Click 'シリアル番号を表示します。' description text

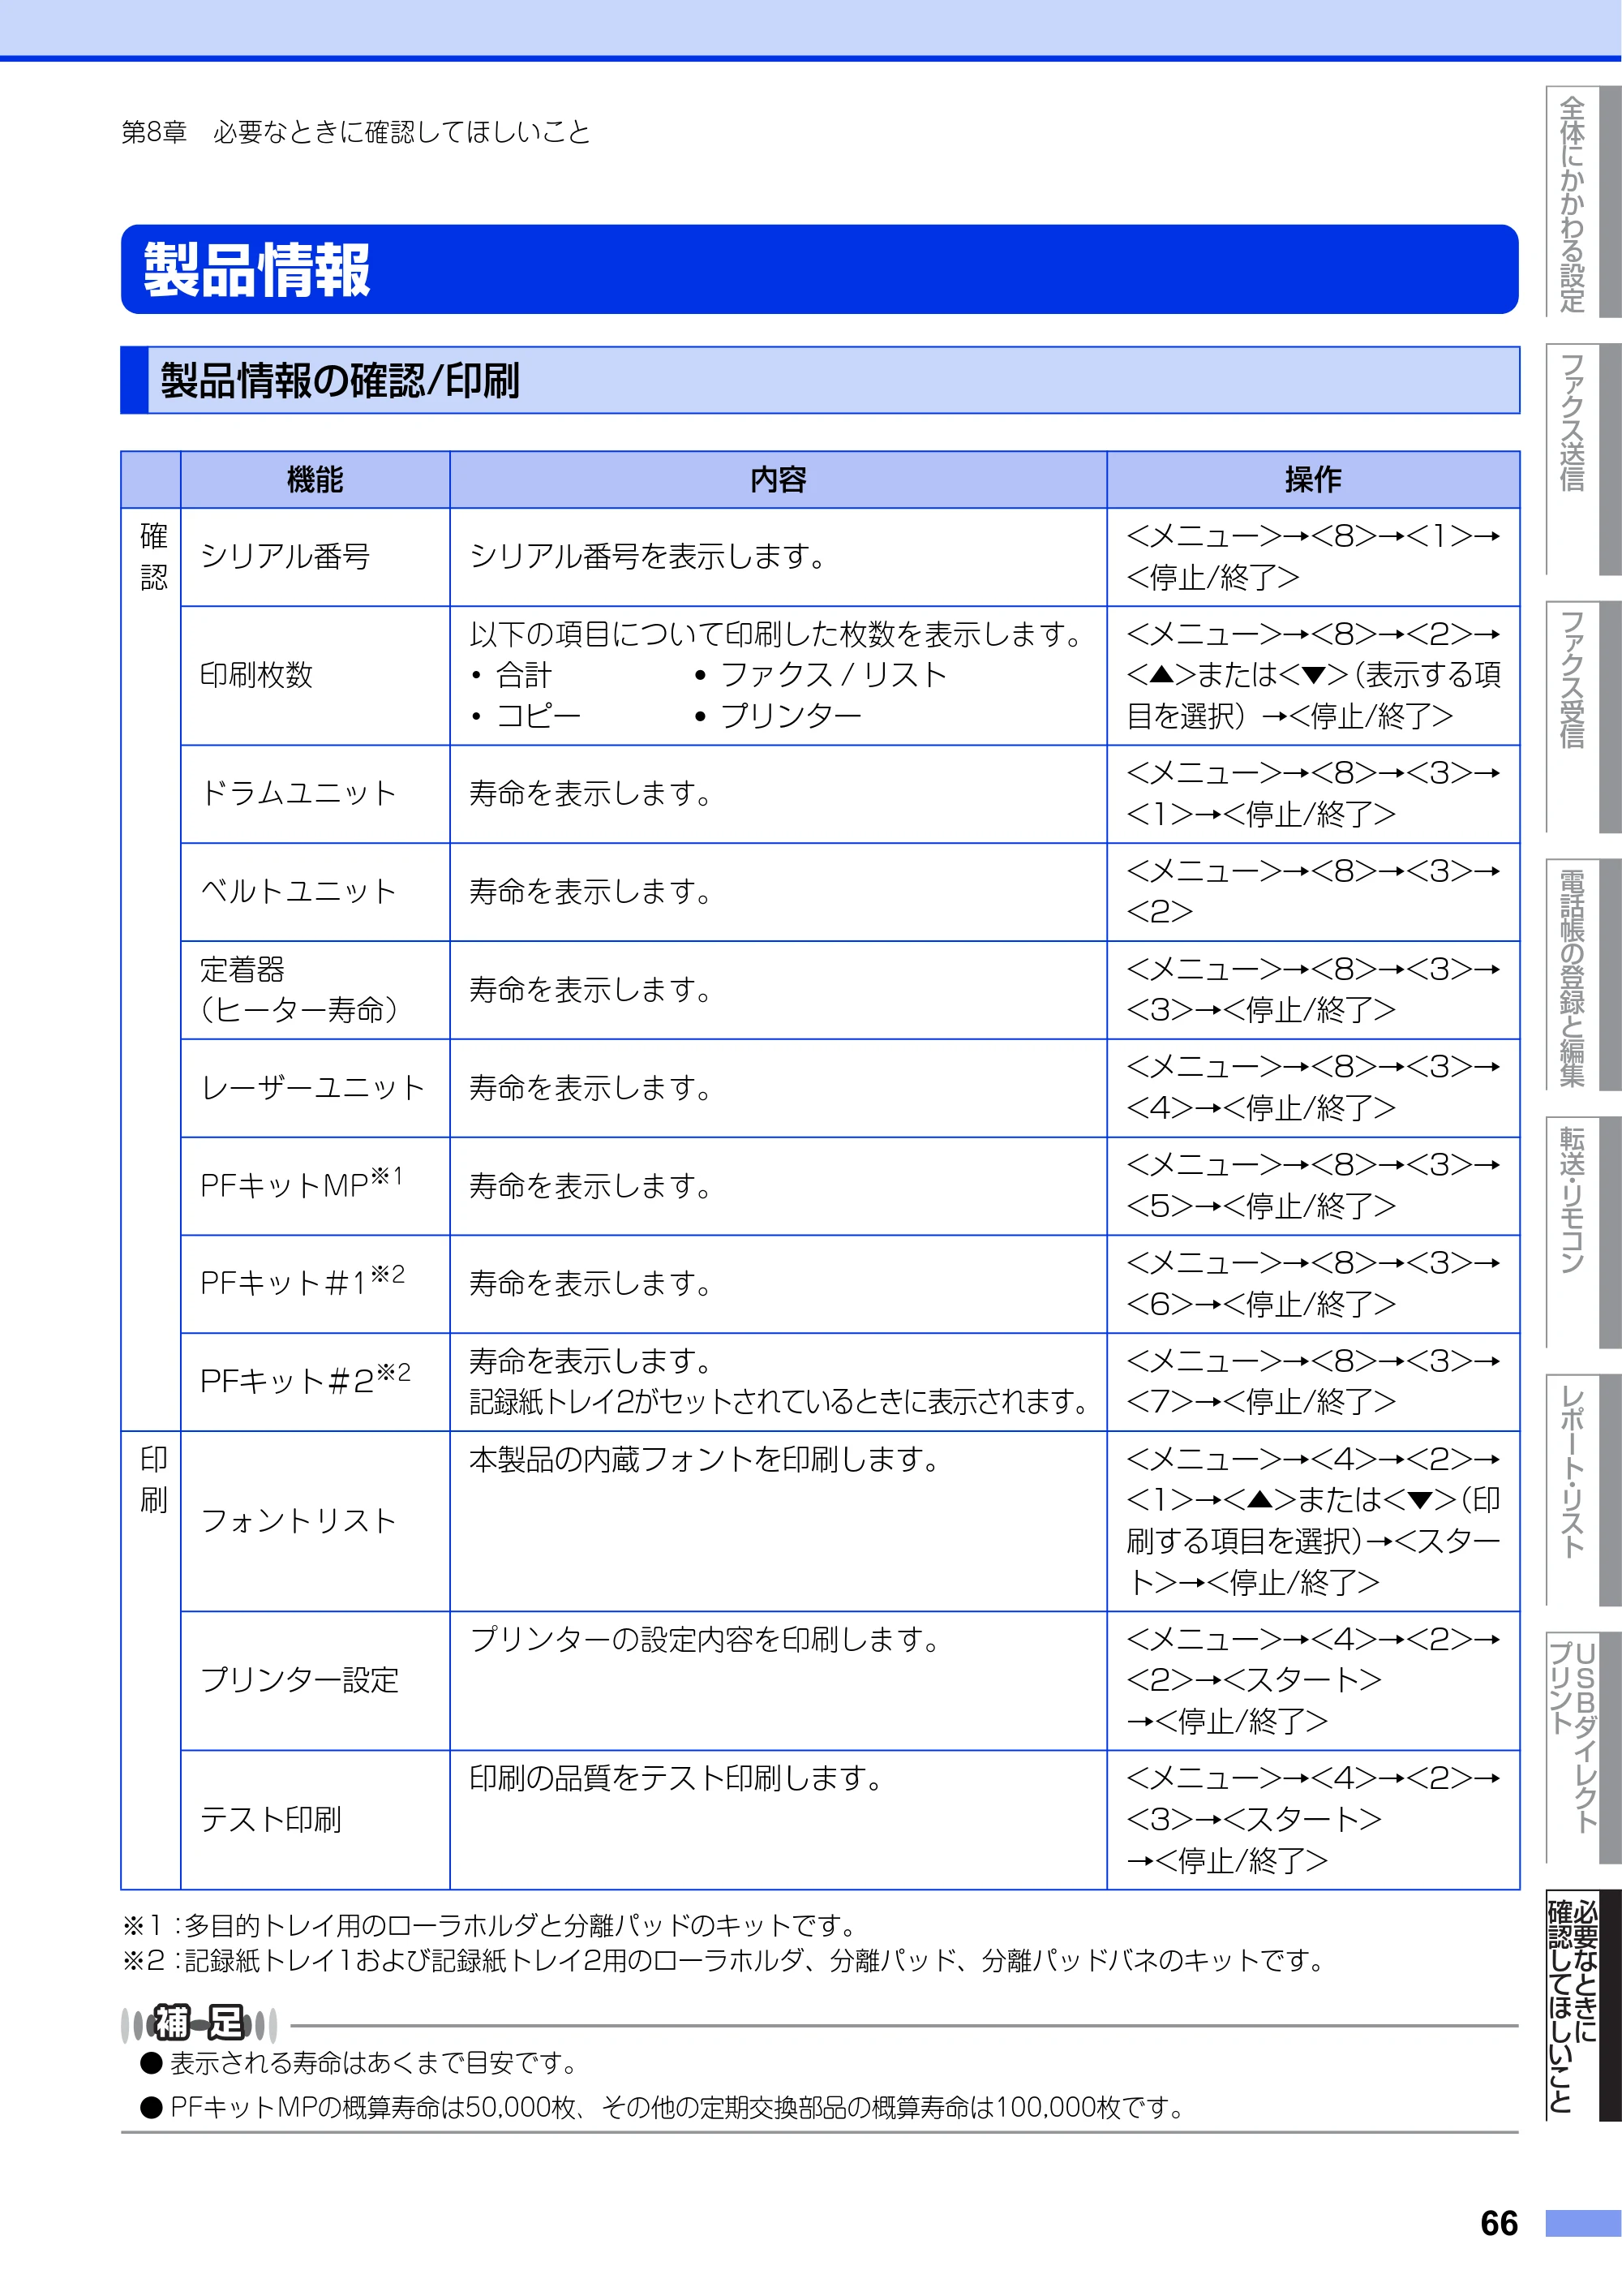648,557
